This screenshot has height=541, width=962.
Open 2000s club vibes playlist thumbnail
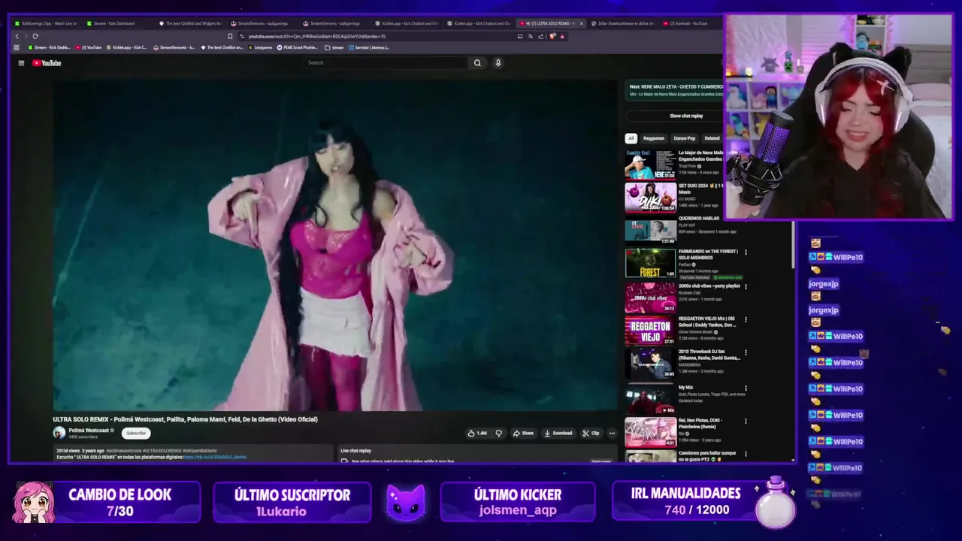(x=651, y=297)
